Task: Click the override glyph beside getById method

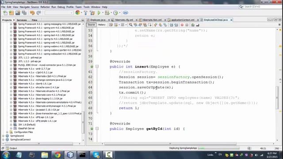Action: click(92, 129)
